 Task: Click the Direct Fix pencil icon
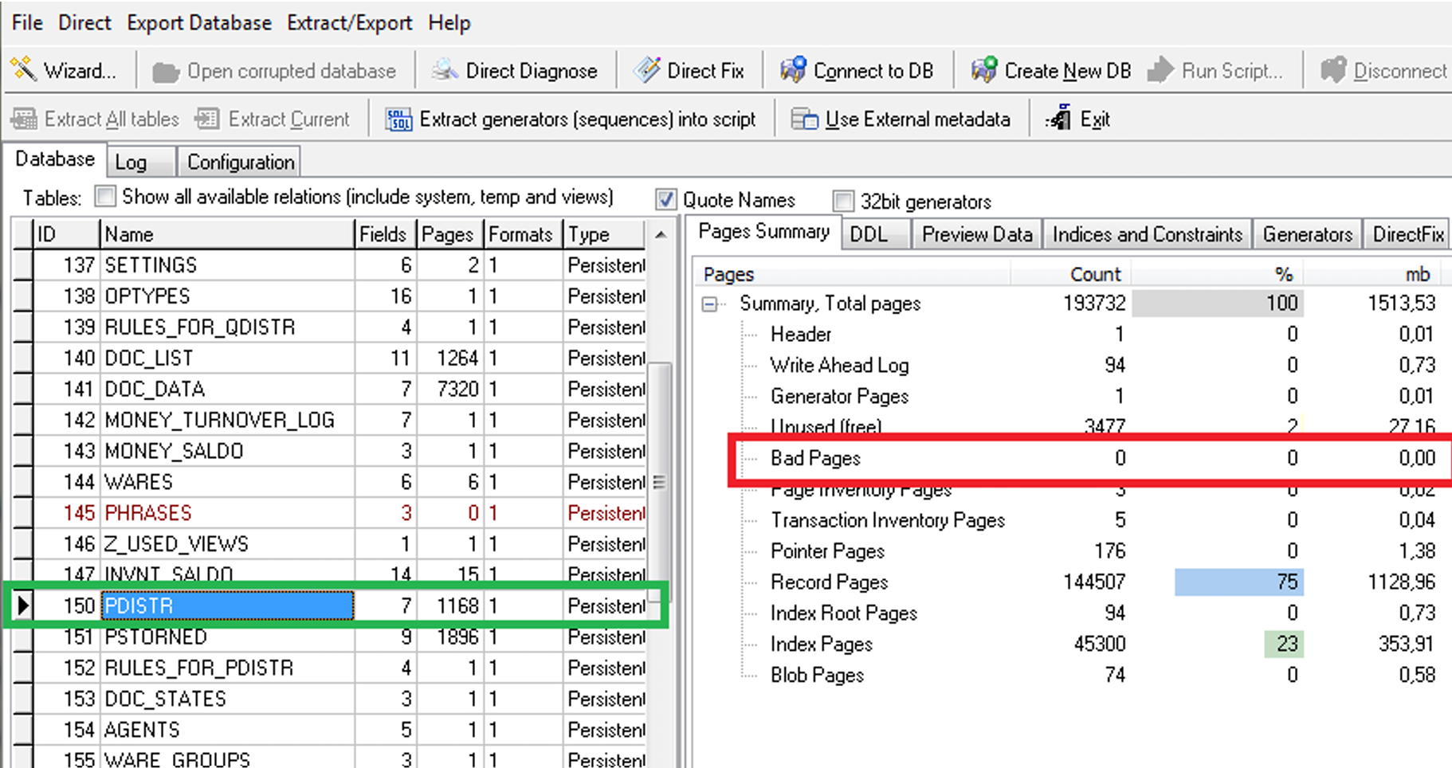click(647, 70)
